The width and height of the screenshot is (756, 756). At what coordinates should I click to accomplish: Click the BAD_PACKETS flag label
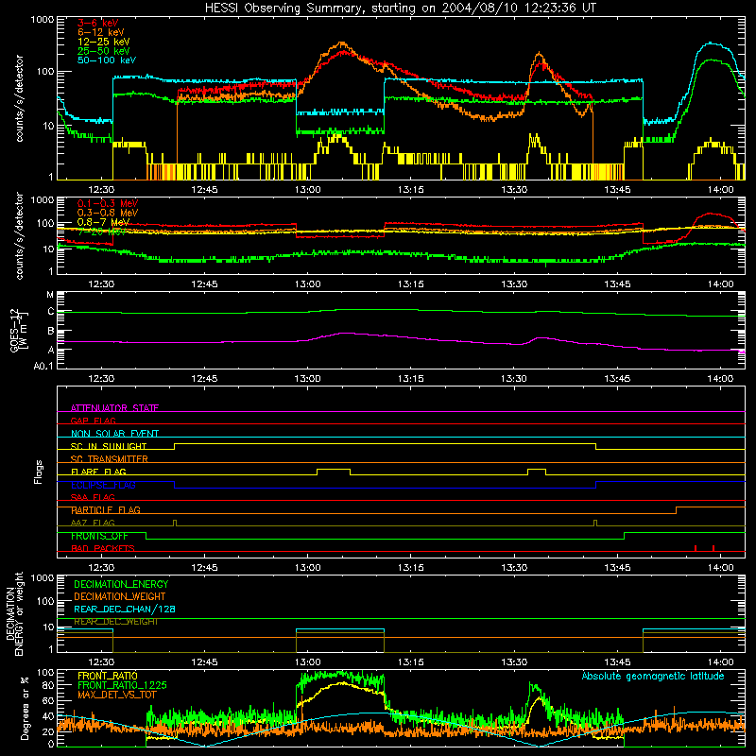[103, 548]
